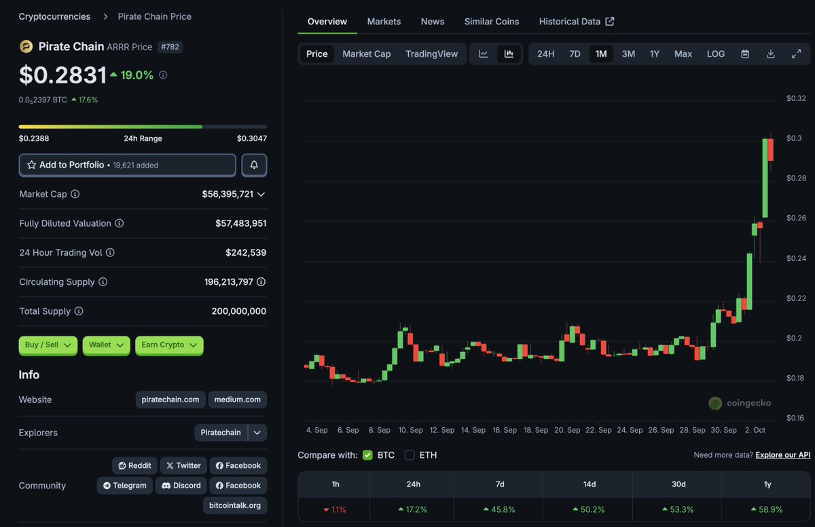Select the 3M time range
Viewport: 815px width, 527px height.
(628, 54)
